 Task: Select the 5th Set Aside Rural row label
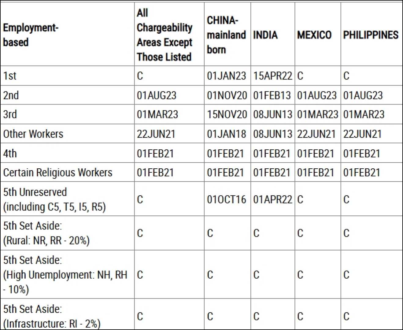46,233
